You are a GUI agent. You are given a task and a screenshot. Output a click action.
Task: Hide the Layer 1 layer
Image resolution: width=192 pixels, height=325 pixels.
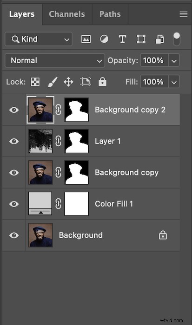pyautogui.click(x=14, y=141)
